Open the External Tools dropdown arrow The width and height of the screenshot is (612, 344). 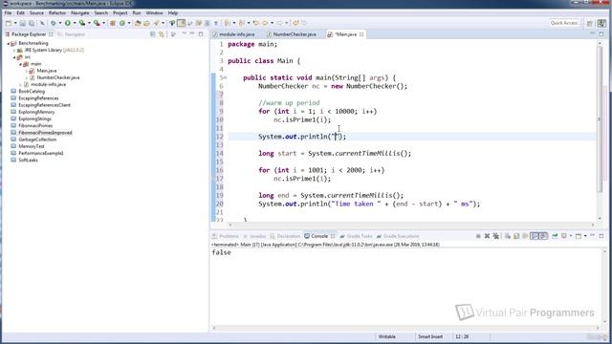103,23
